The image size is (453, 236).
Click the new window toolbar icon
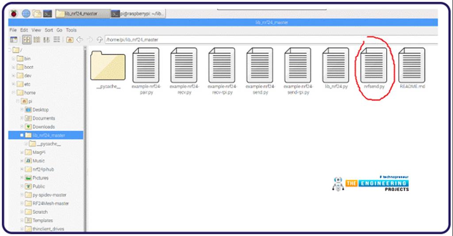click(x=14, y=40)
